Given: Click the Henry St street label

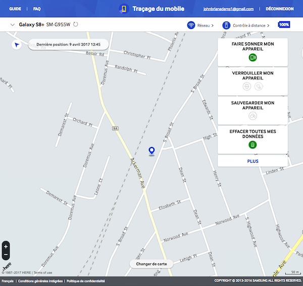Looking at the screenshot, I should (x=217, y=178).
